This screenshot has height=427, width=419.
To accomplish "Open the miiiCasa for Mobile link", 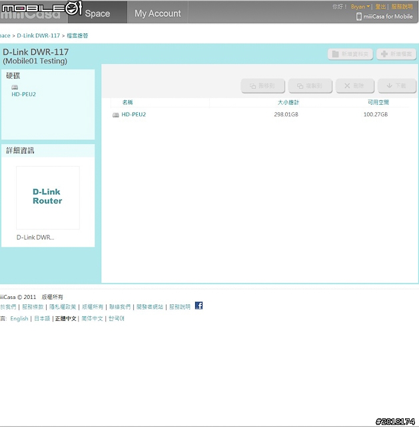I will [388, 16].
